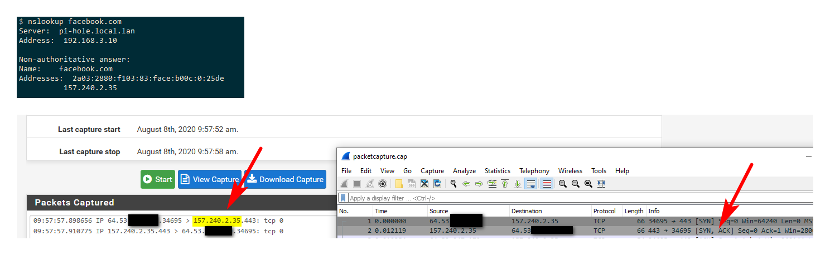Viewport: 830px width, 255px height.
Task: Sort packets by Time column header
Action: [x=400, y=211]
